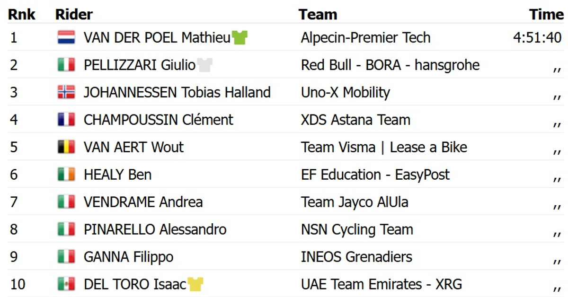
Task: Open UAE Team Emirates - XRG team page
Action: 381,284
